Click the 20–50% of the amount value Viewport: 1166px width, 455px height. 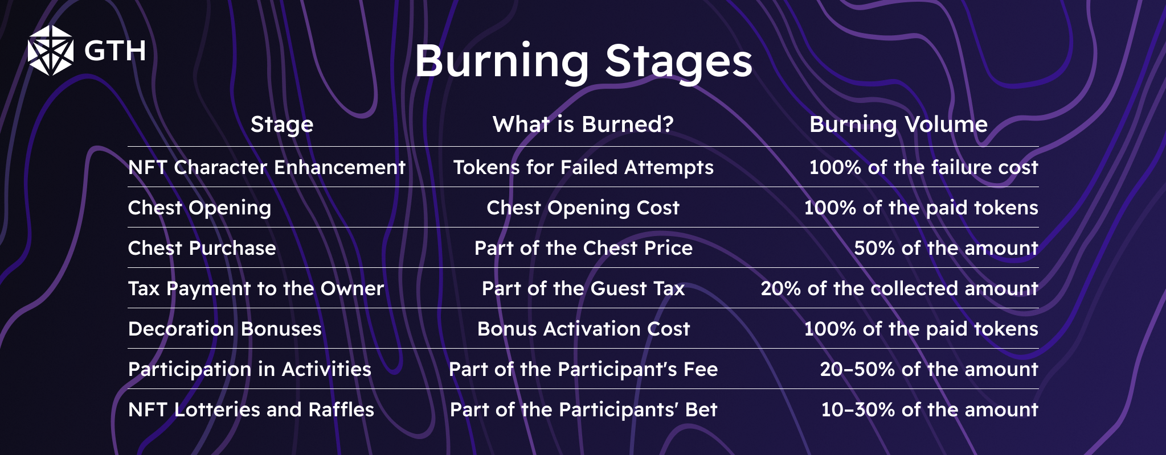928,369
